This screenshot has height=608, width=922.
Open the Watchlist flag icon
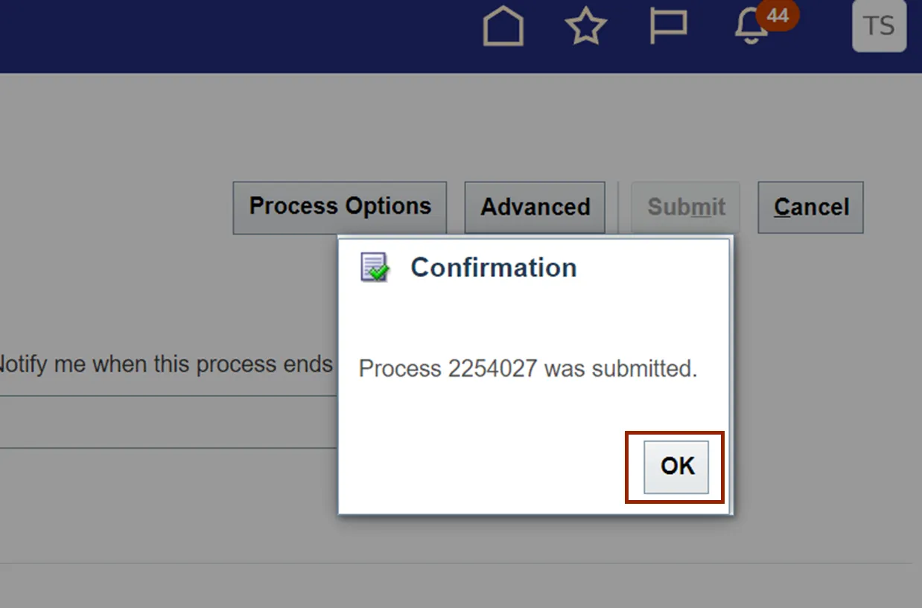click(668, 28)
